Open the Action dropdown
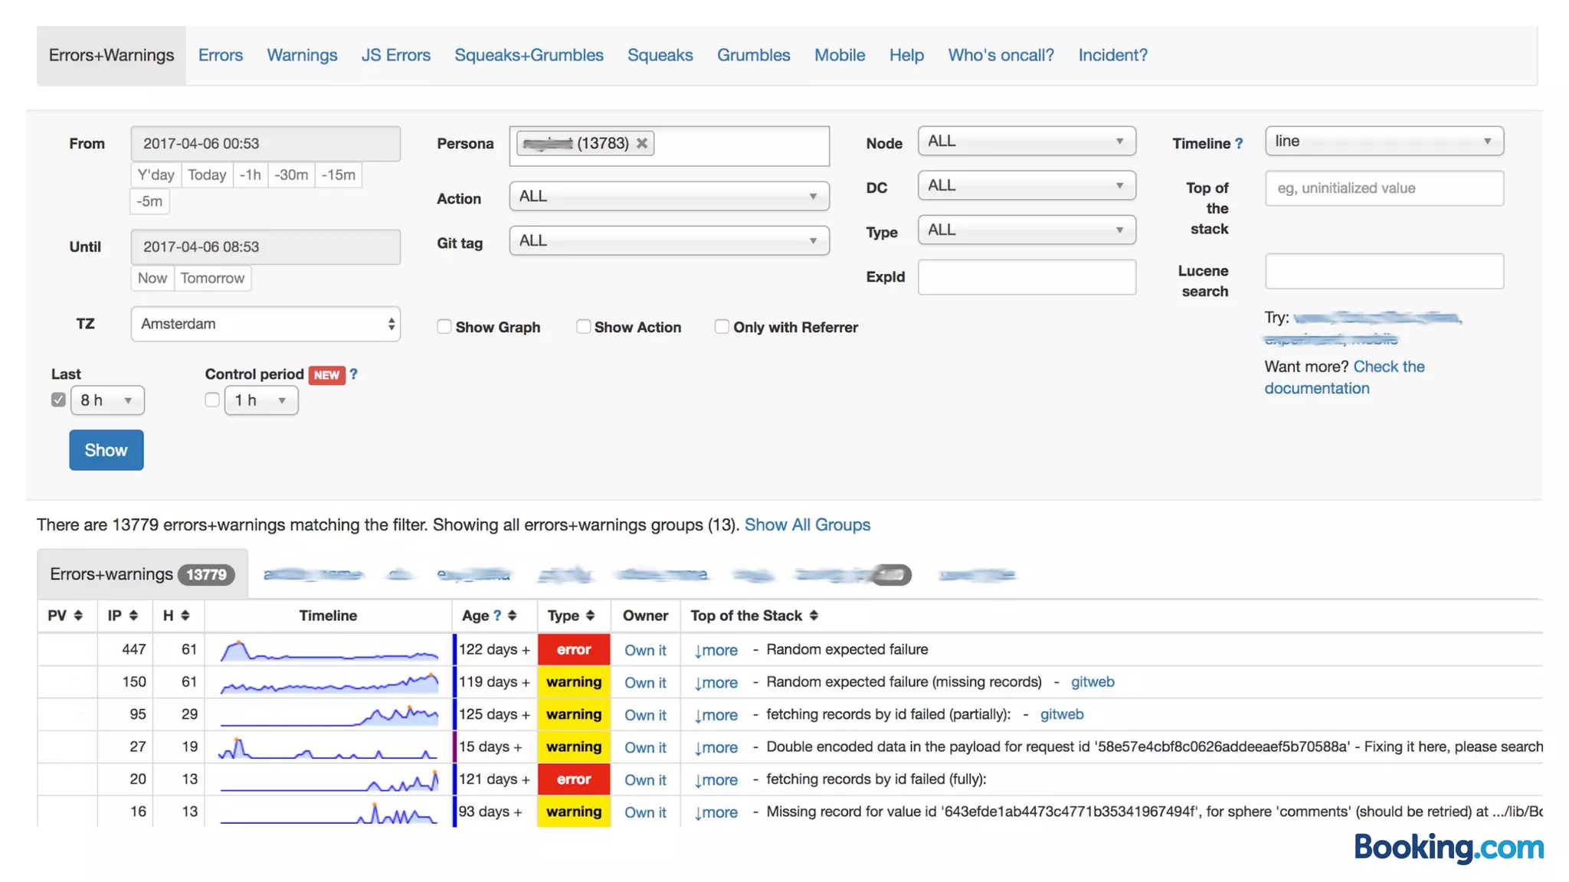 (x=668, y=197)
